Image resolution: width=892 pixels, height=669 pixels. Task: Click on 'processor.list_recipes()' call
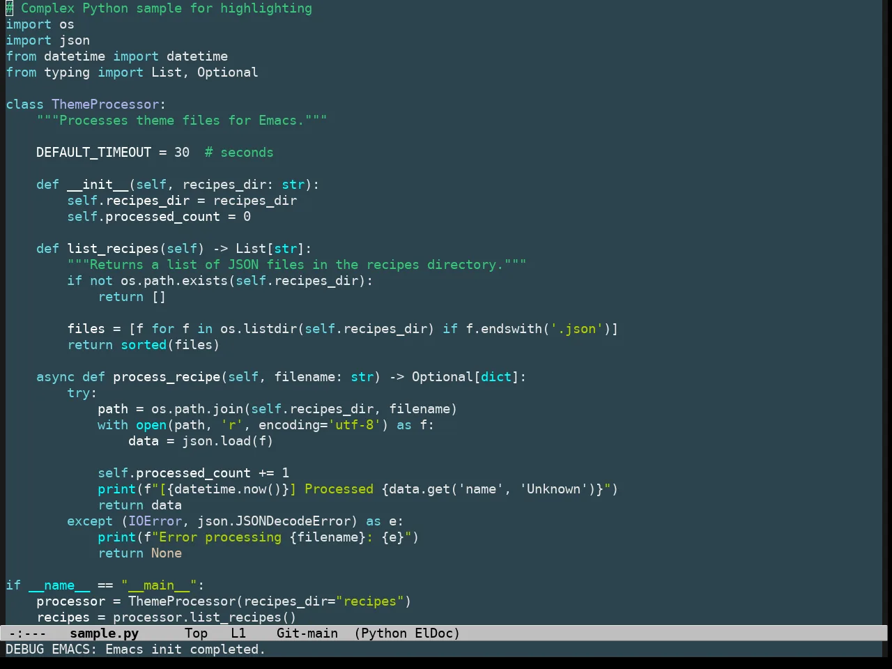pyautogui.click(x=205, y=617)
